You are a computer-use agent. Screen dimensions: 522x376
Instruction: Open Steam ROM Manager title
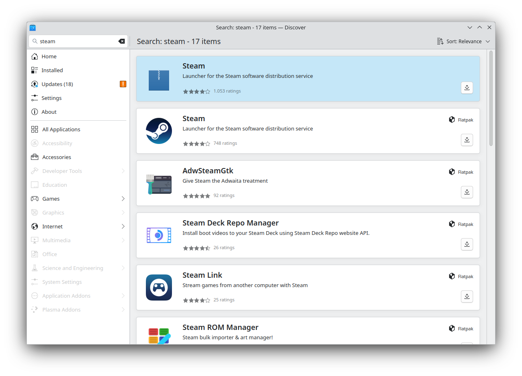[x=220, y=327]
